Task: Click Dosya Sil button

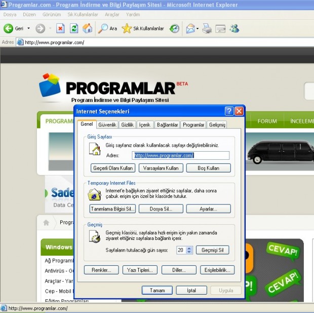Action: coord(161,209)
